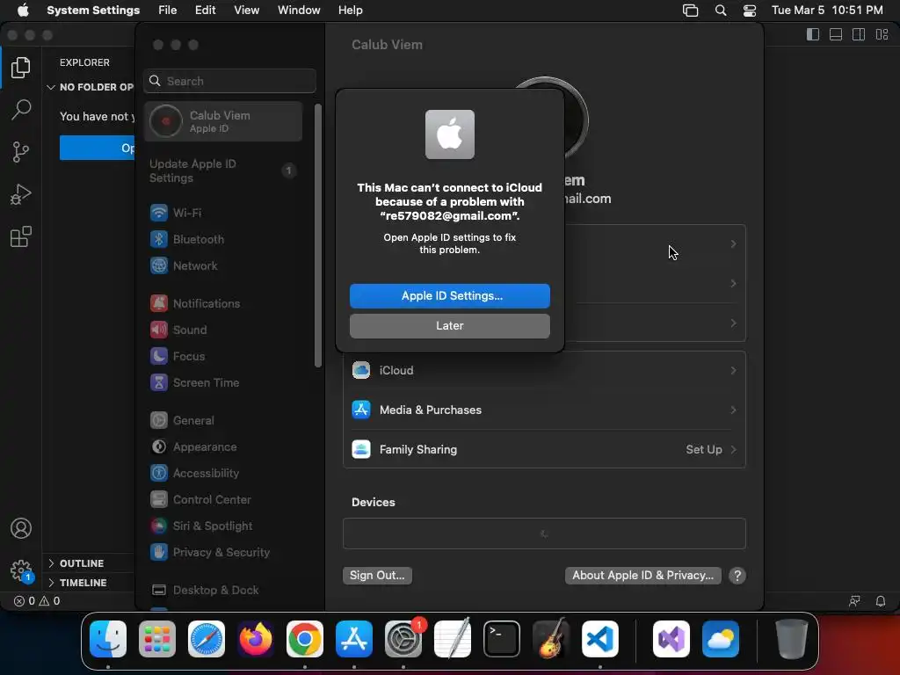Click About Apple ID & Privacy... button

pos(642,575)
